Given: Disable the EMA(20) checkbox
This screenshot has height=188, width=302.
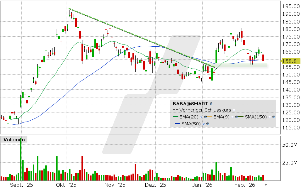Looking at the screenshot, I should pyautogui.click(x=201, y=117).
